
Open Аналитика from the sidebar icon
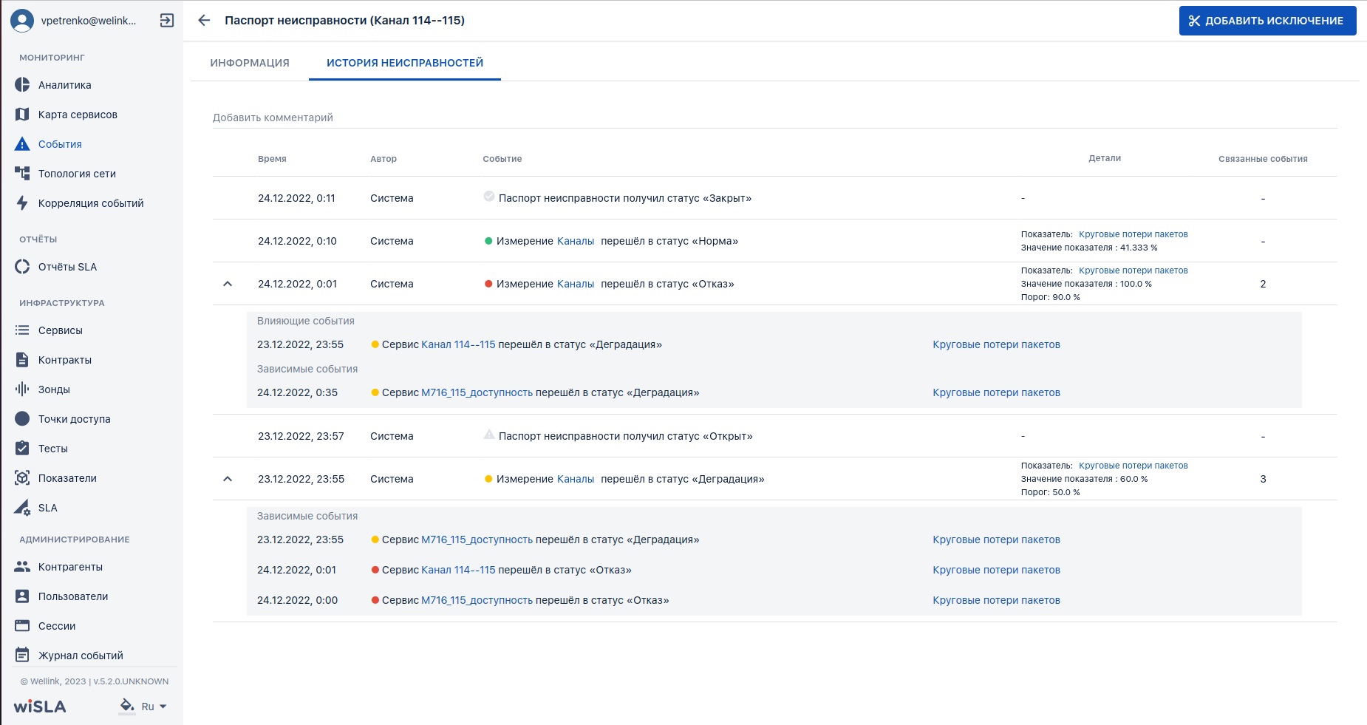point(22,85)
